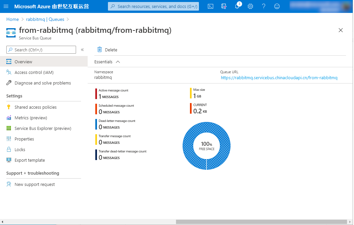Open Shared access policies
Viewport: 354px width, 225px height.
pos(35,107)
